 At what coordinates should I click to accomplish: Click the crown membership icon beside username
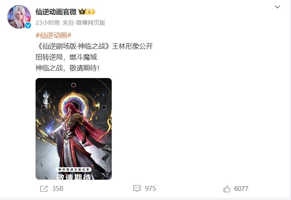tap(82, 12)
